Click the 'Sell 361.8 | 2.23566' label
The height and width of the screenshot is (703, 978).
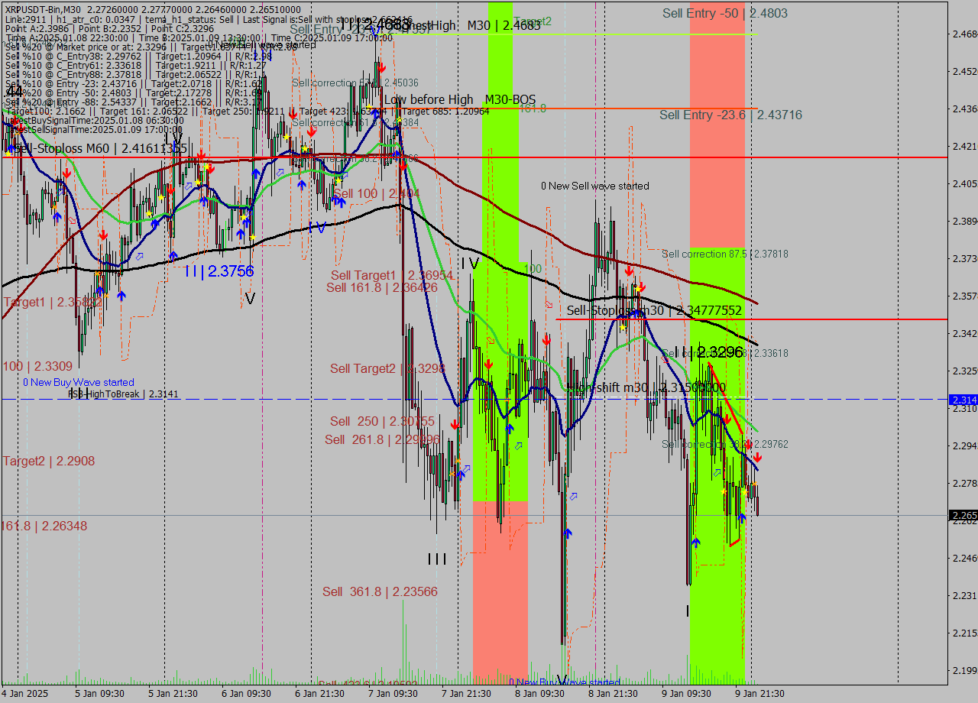pos(380,591)
